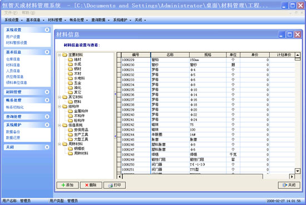Select the 钢材 folder icon
This screenshot has width=306, height=205.
pyautogui.click(x=70, y=69)
